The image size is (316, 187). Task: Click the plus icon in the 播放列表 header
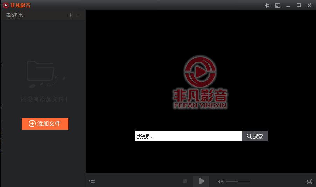coord(70,15)
